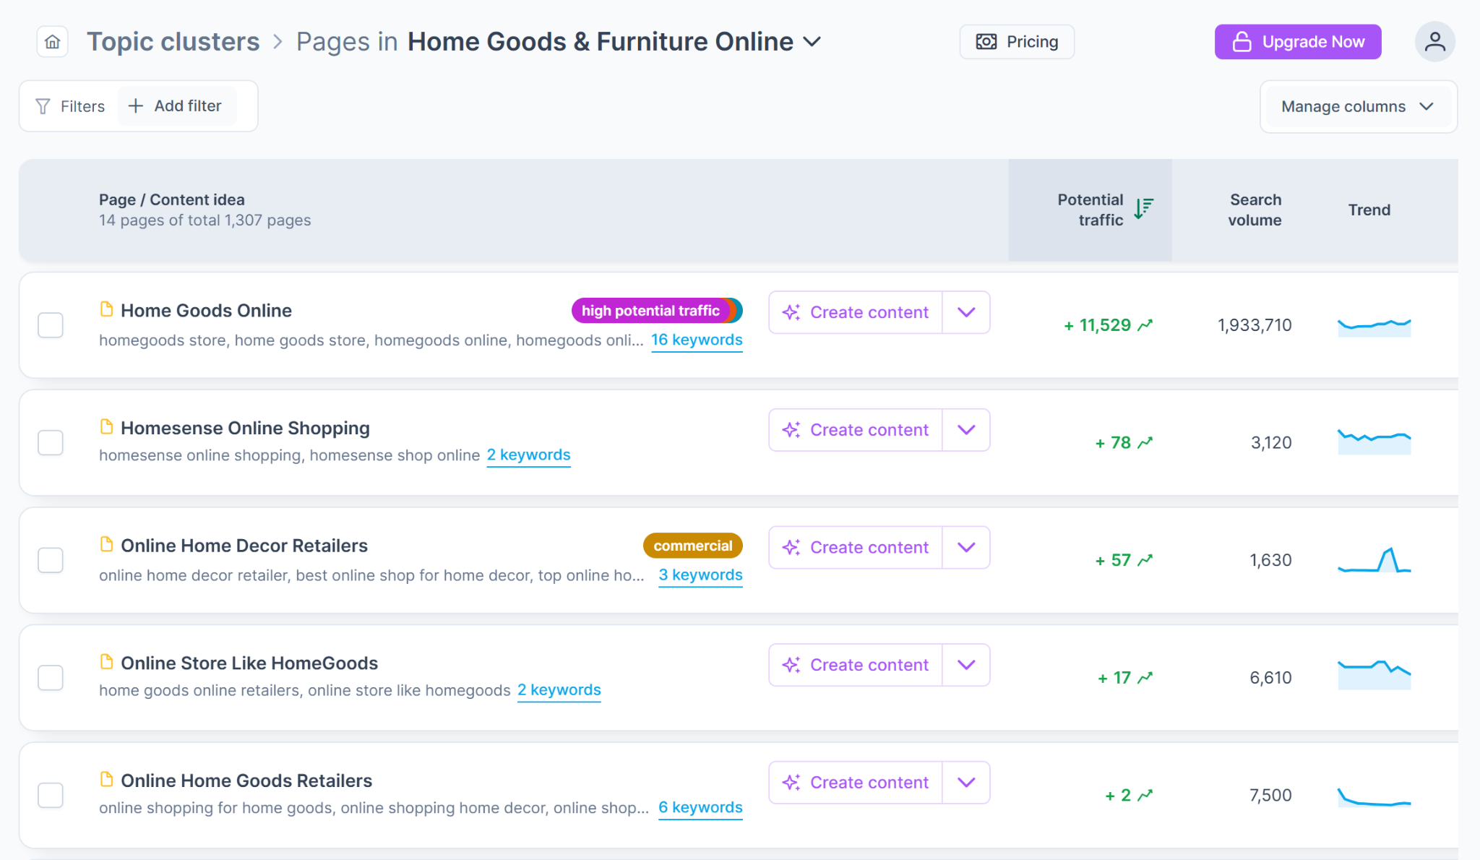Expand the Manage columns dropdown
Image resolution: width=1480 pixels, height=860 pixels.
pyautogui.click(x=1357, y=106)
